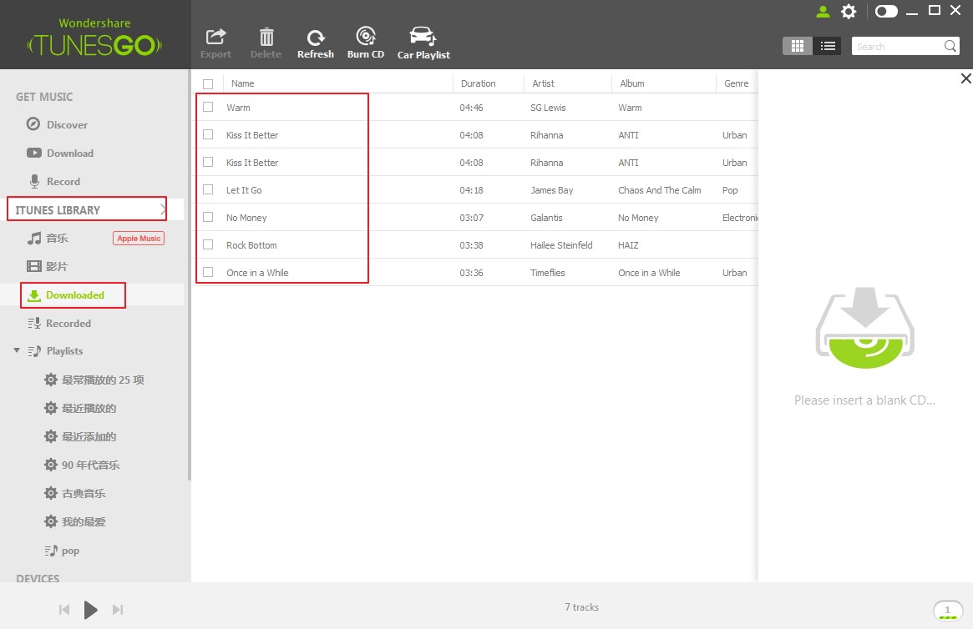Click inside the Search field

pos(897,47)
